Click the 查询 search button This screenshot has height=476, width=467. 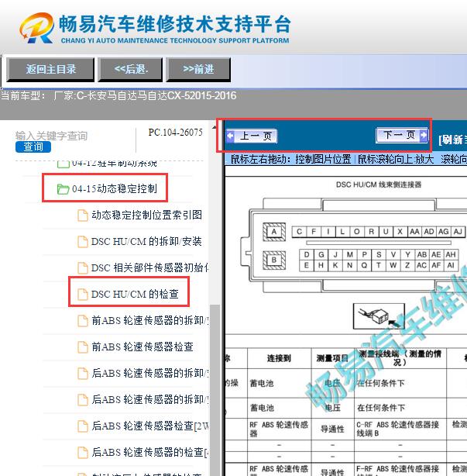coord(33,147)
